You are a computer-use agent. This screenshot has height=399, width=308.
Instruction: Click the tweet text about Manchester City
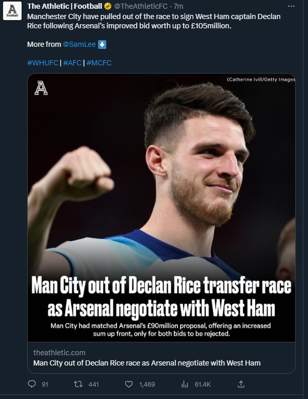[x=154, y=21]
